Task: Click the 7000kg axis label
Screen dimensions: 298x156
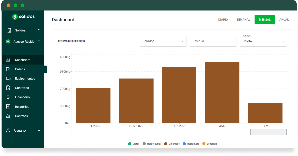Action: point(65,89)
